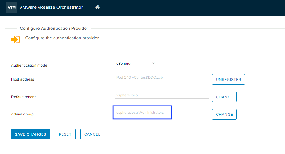Image resolution: width=285 pixels, height=154 pixels.
Task: Click the Authentication mode label
Action: [29, 65]
